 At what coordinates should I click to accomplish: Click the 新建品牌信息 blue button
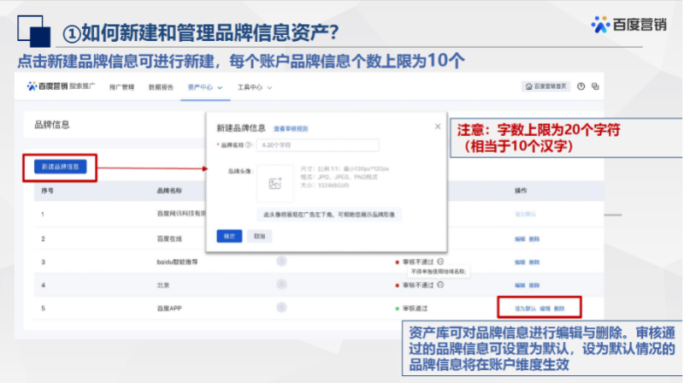click(60, 167)
